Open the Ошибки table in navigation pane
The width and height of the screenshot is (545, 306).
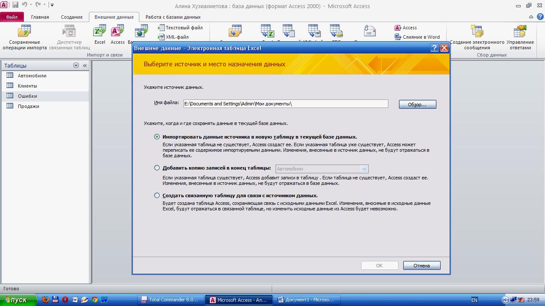45,96
